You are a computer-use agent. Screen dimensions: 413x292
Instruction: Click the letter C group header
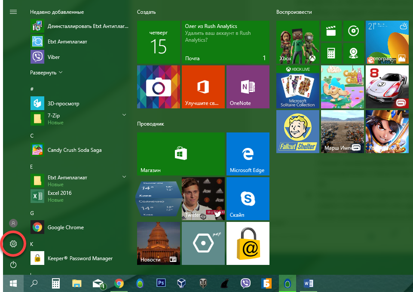tap(32, 135)
